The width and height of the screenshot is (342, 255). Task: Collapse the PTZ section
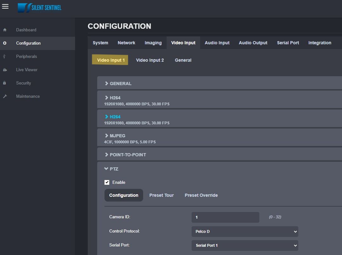(x=112, y=169)
